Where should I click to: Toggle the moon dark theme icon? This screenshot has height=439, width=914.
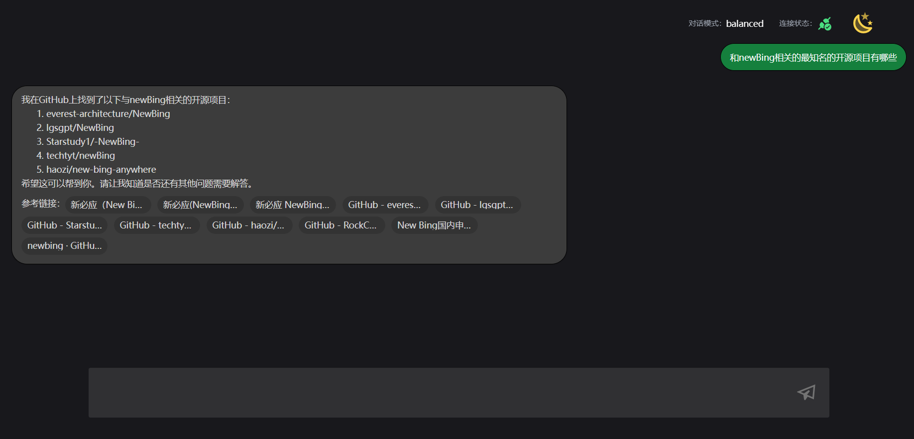click(863, 23)
